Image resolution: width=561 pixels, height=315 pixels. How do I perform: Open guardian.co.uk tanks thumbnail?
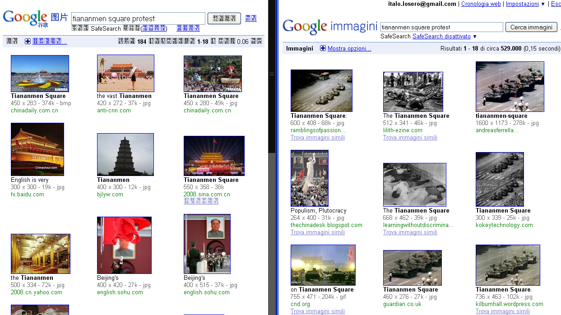(x=412, y=268)
